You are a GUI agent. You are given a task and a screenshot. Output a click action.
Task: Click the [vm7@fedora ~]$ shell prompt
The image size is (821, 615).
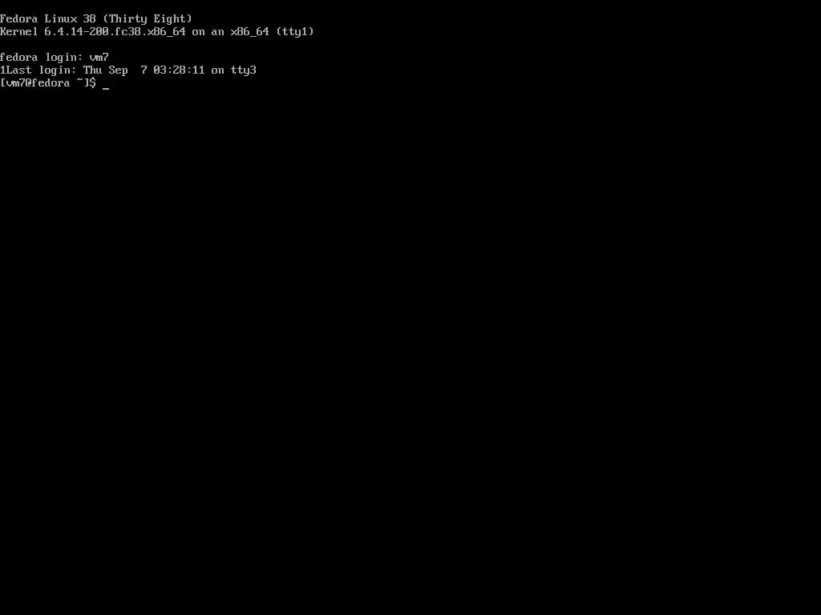point(48,82)
